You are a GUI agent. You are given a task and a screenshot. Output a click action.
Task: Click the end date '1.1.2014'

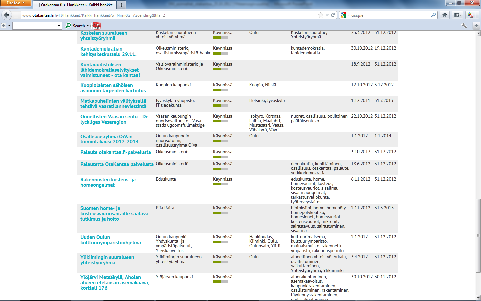(x=383, y=136)
